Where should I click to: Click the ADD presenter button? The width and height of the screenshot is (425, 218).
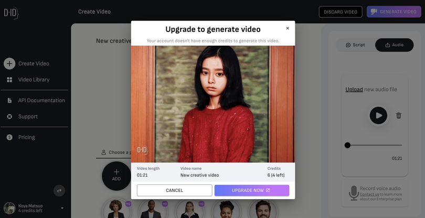coord(116,176)
